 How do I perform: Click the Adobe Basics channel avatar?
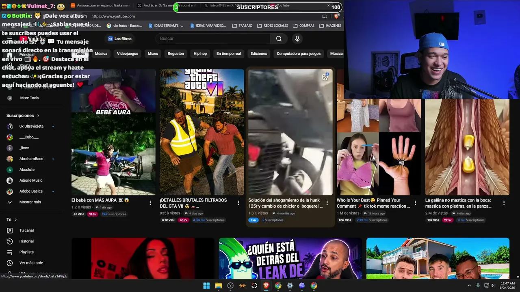(x=10, y=191)
